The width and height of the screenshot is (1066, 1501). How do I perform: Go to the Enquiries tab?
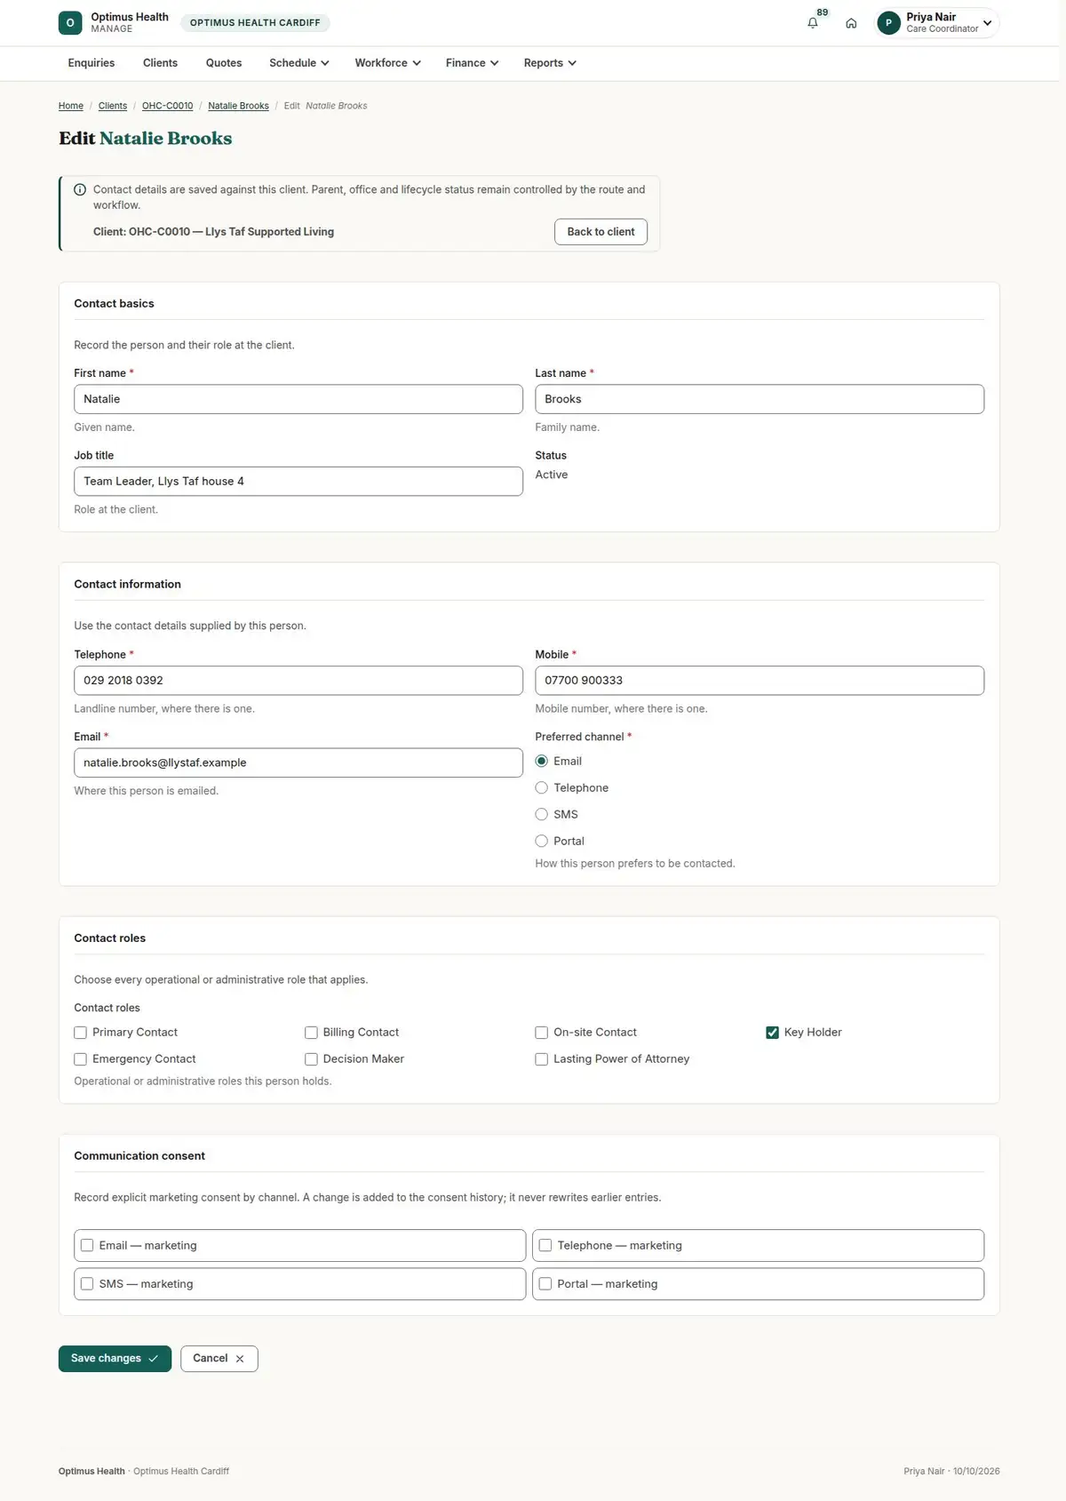[x=91, y=63]
